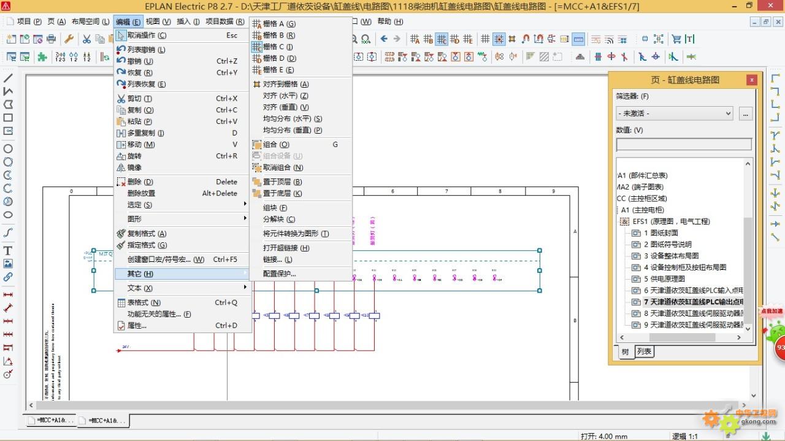Click the wrench settings icon

tap(69, 39)
